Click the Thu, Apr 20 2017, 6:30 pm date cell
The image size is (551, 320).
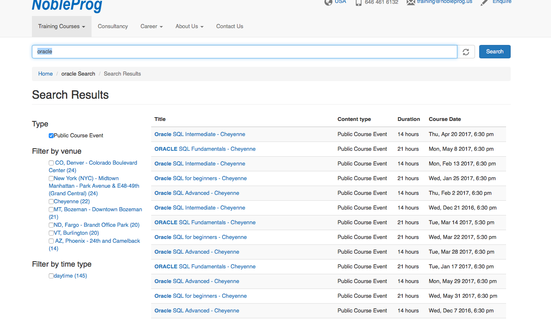[x=461, y=134]
